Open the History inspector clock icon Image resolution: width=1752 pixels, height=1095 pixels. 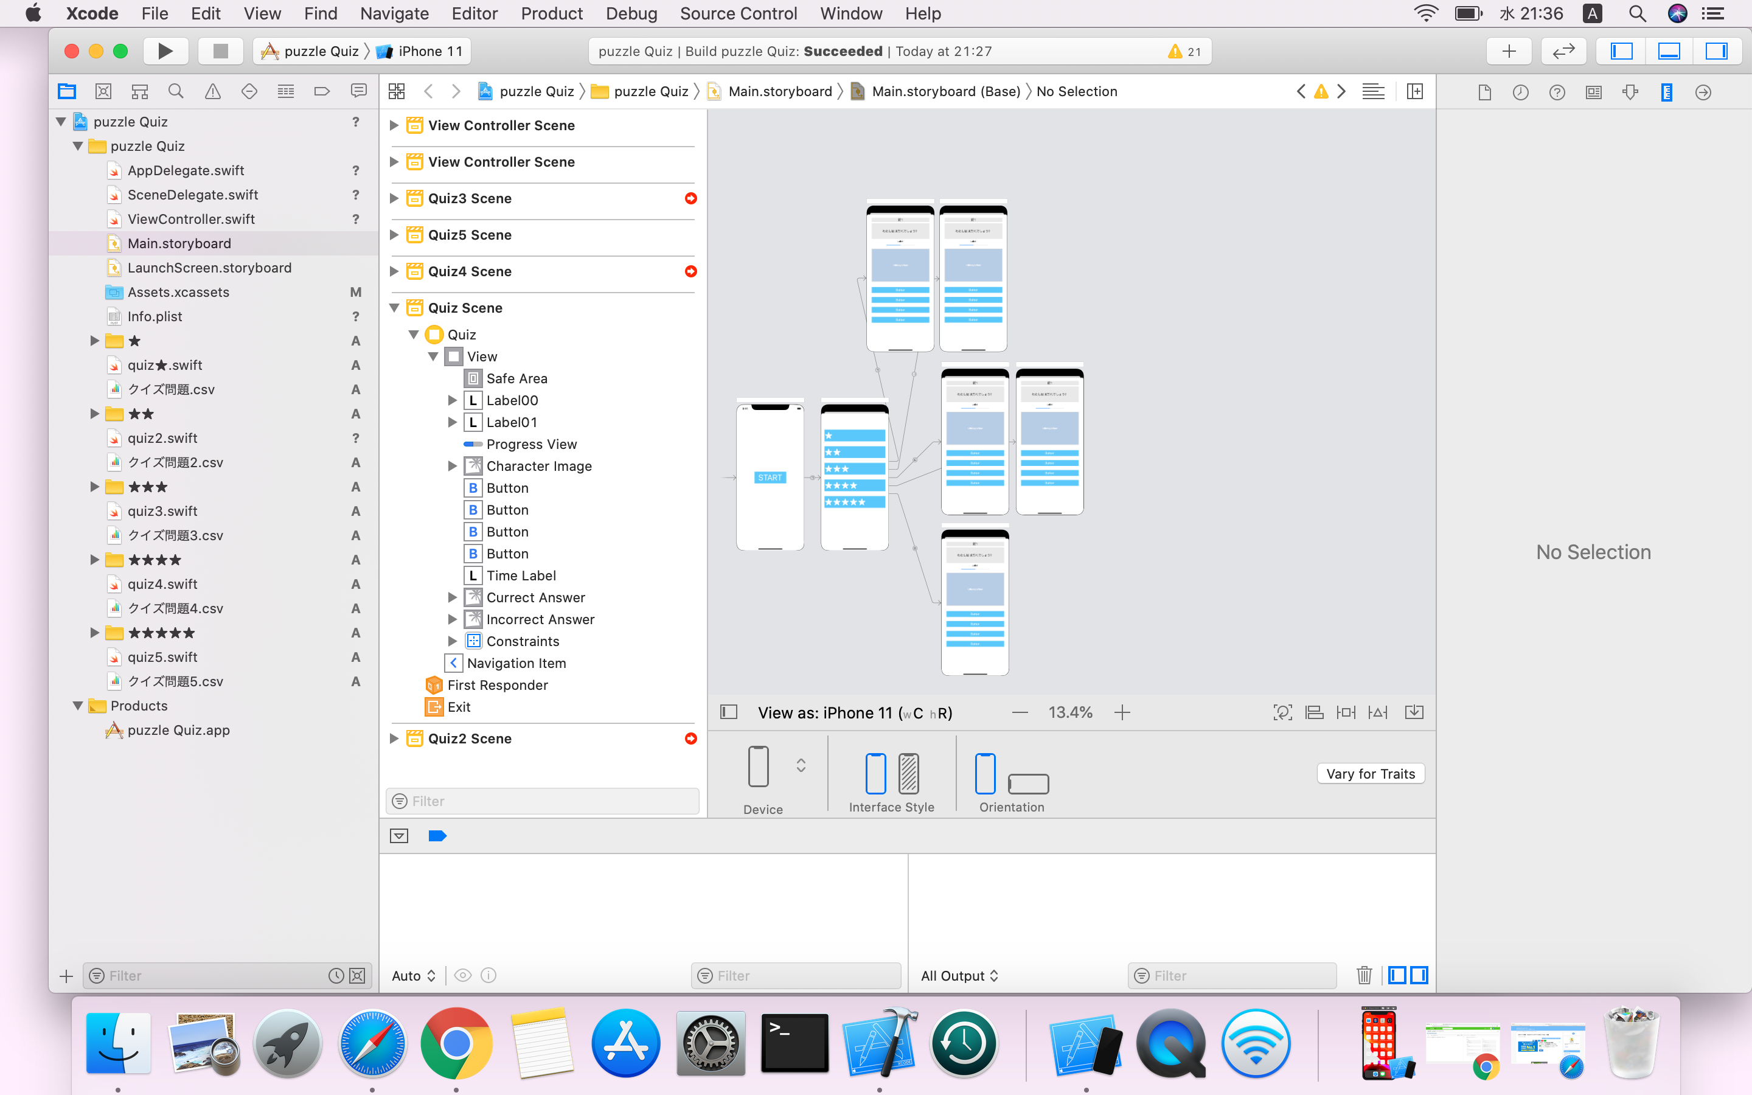pyautogui.click(x=1520, y=92)
